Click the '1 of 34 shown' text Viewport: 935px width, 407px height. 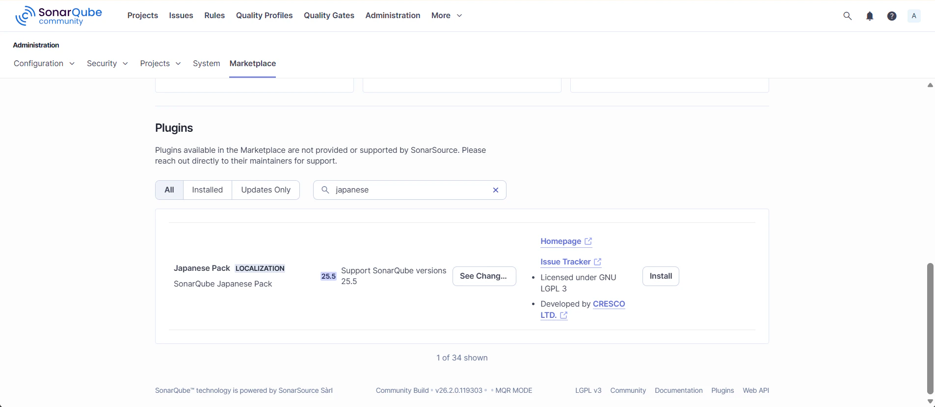tap(462, 358)
